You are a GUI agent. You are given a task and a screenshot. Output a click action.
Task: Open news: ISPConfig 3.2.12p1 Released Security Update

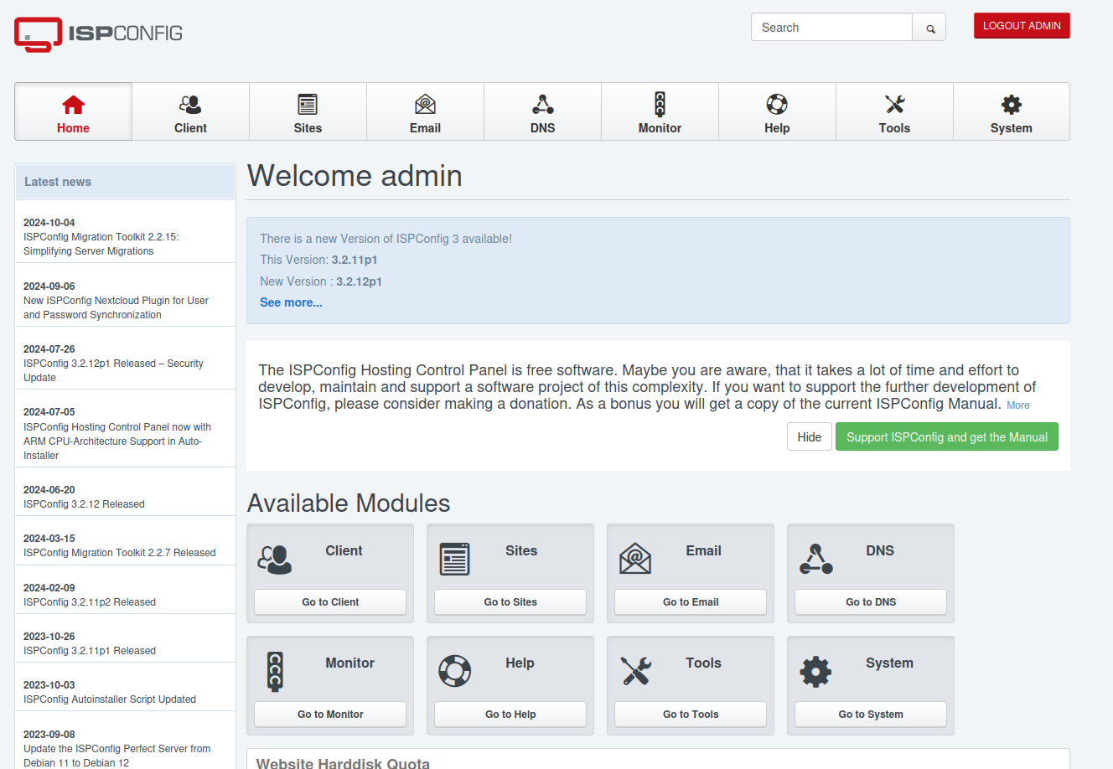(x=113, y=370)
